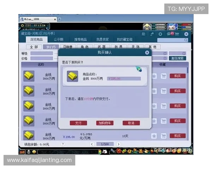Select the 灵饰 category filter
Screen dimensions: 212x169
point(136,47)
